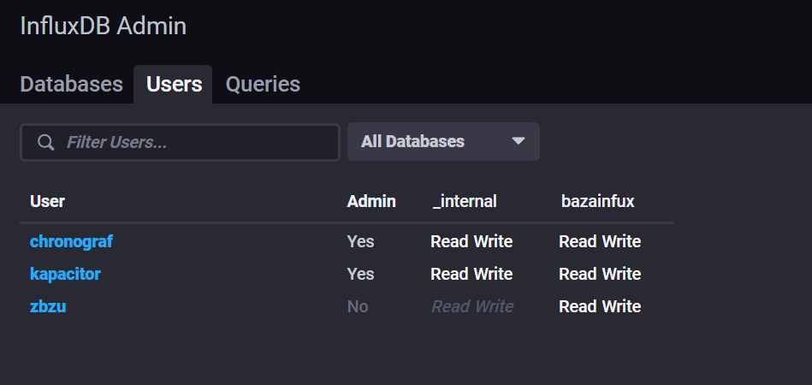812x385 pixels.
Task: Click the magnifier icon in the filter box
Action: point(45,142)
